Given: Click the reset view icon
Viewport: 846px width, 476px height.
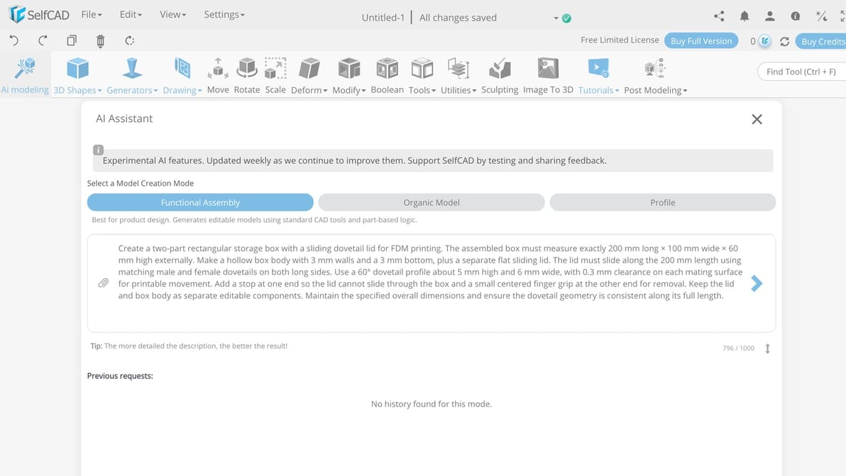Looking at the screenshot, I should (x=129, y=40).
